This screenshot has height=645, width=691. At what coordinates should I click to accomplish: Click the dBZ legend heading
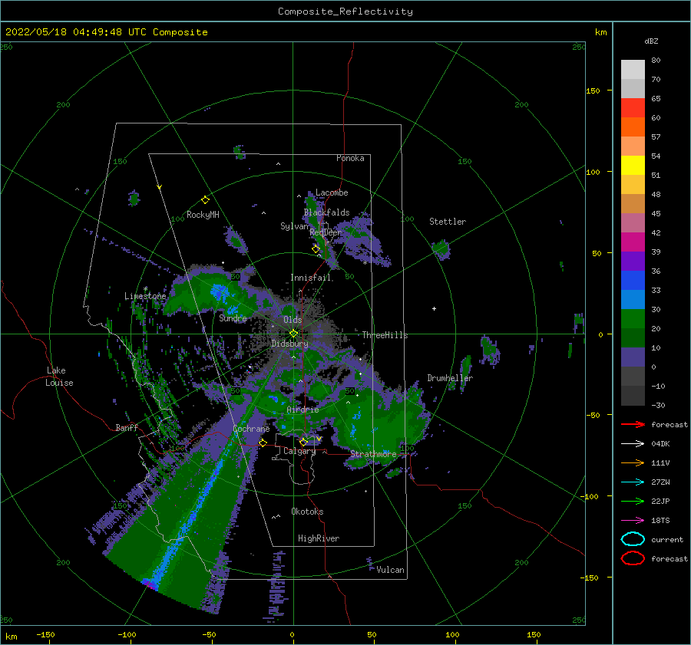651,41
